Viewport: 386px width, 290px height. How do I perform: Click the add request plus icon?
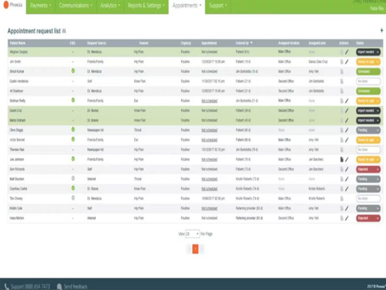click(381, 30)
